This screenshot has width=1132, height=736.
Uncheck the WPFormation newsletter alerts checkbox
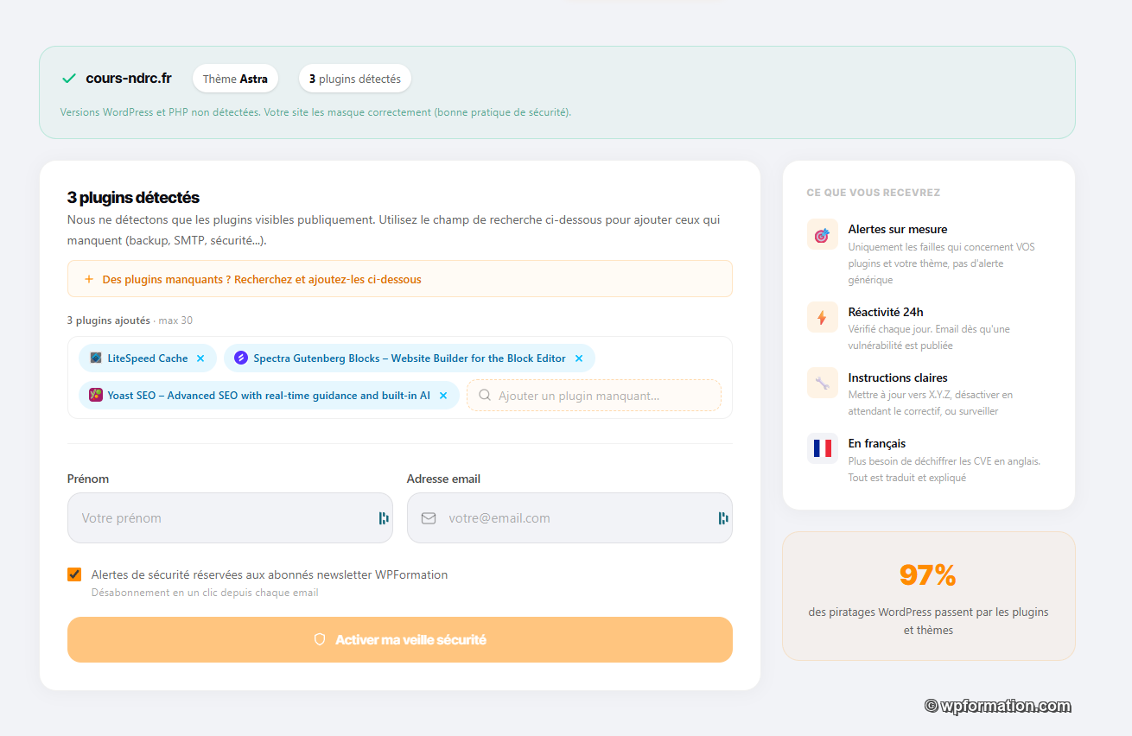click(x=74, y=574)
